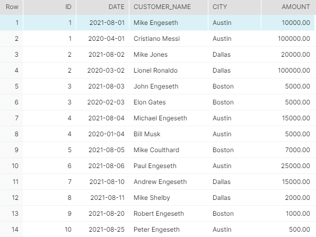Select the 2020-02-03 date cell

[x=102, y=102]
